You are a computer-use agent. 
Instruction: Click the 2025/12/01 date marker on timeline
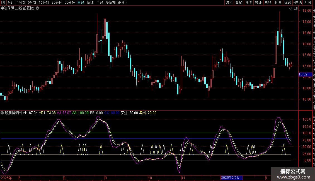click(232, 178)
